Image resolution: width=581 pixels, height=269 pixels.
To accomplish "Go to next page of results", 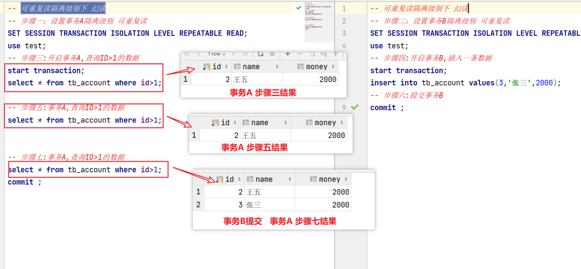I will coord(233,54).
